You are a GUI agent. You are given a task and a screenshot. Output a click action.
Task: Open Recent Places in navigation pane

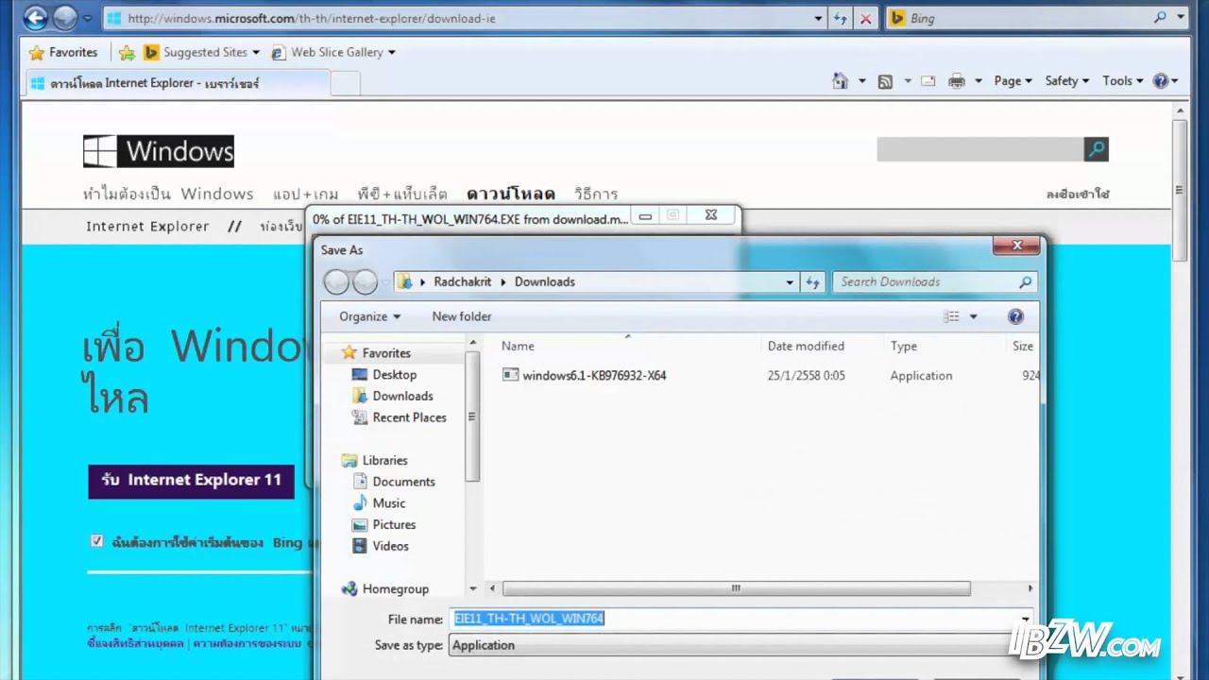pyautogui.click(x=400, y=417)
